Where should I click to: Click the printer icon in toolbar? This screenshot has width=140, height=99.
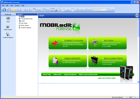pyautogui.click(x=29, y=10)
